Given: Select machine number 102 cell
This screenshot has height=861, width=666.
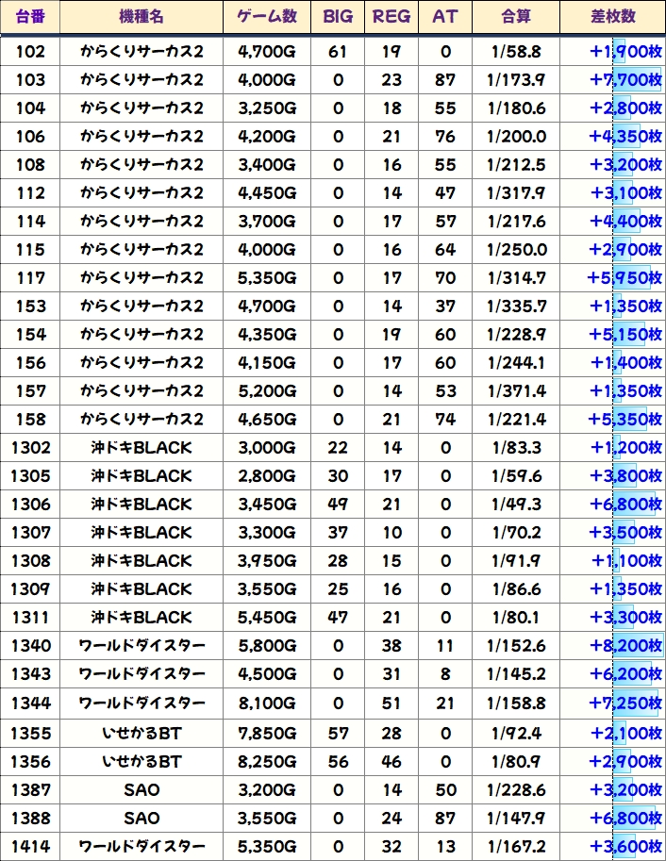Looking at the screenshot, I should pos(29,52).
